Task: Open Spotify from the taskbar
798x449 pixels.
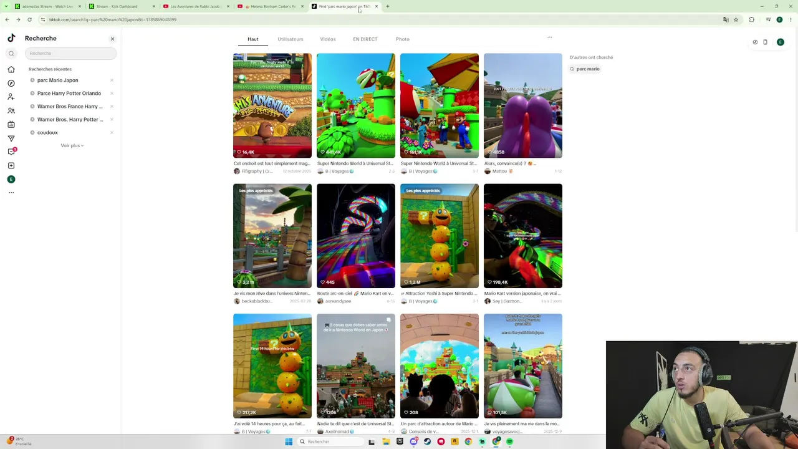Action: click(x=509, y=442)
